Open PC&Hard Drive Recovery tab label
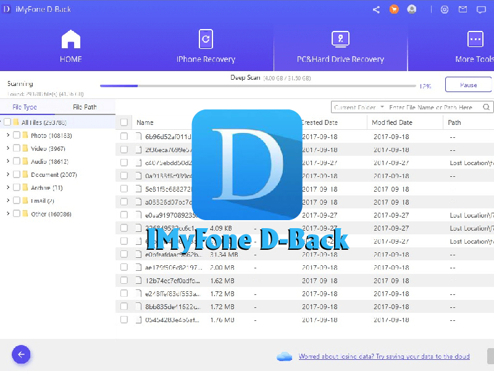Viewport: 494px width, 371px height. coord(341,59)
